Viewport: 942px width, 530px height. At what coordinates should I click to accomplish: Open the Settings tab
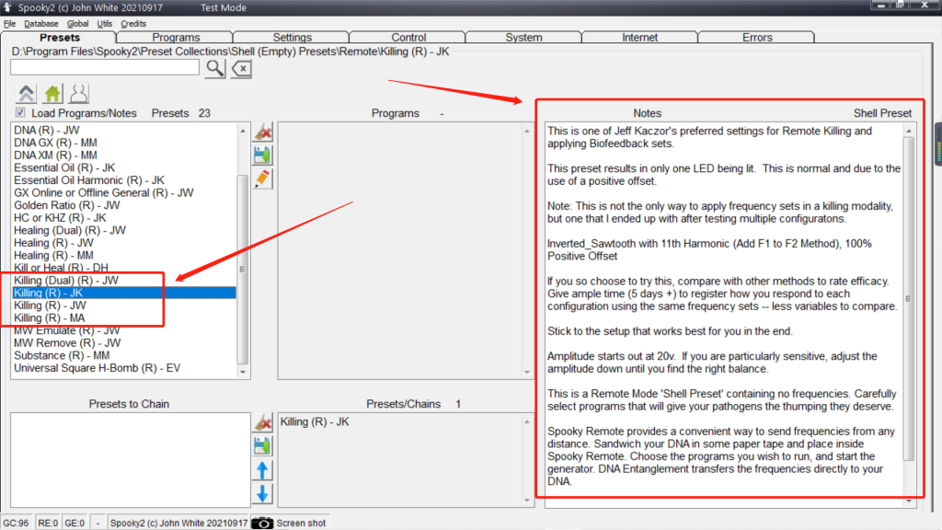[x=293, y=38]
